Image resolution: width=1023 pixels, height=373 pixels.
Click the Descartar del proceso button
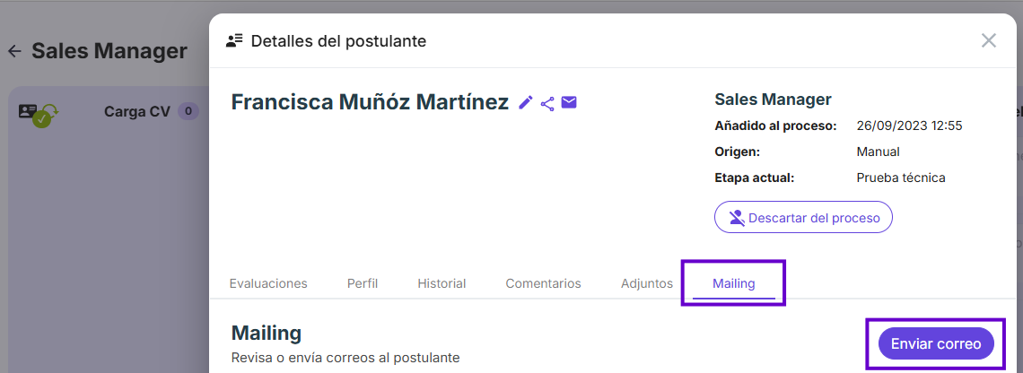pyautogui.click(x=803, y=217)
